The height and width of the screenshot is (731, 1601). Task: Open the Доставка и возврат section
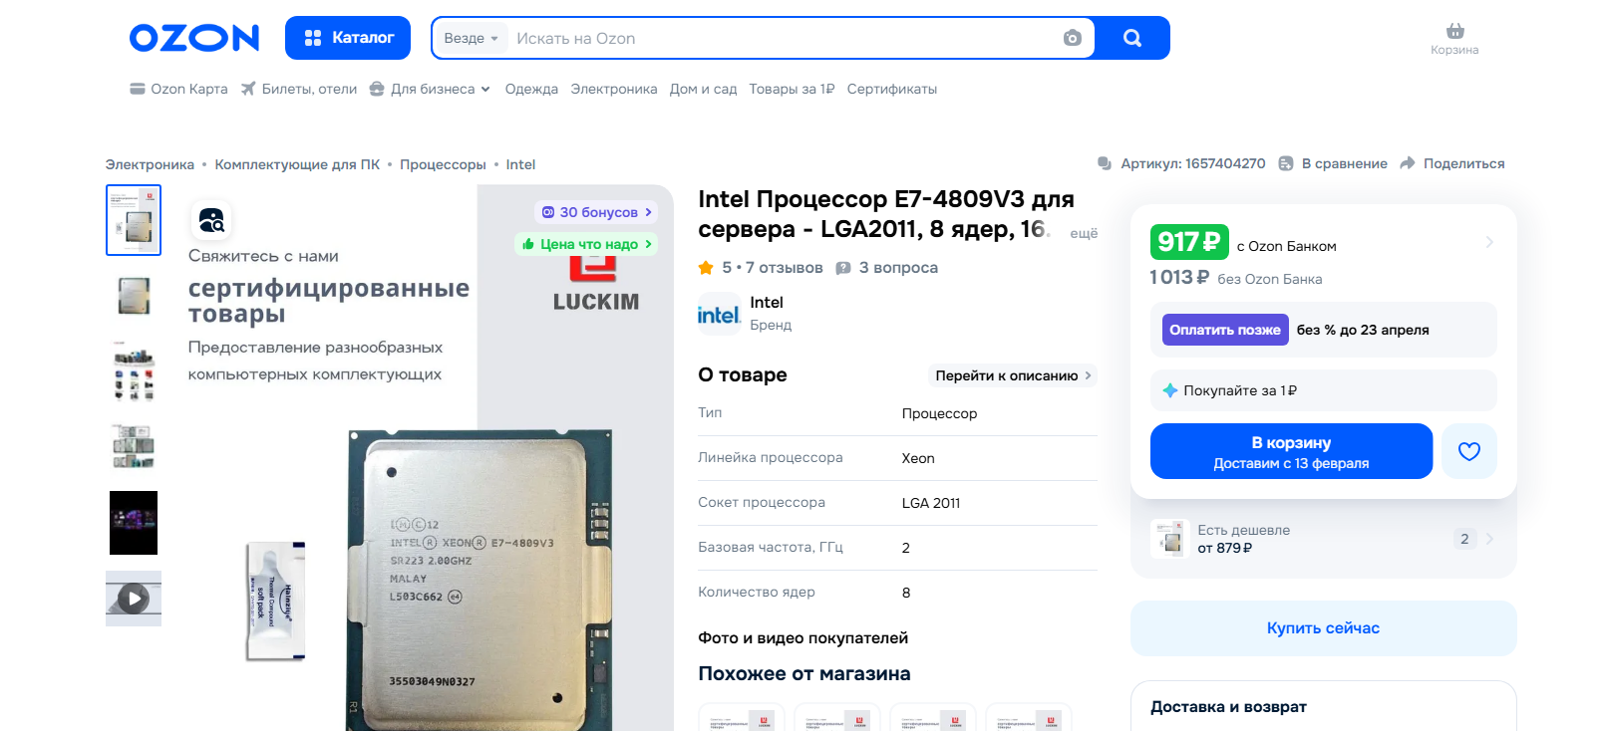coord(1228,707)
